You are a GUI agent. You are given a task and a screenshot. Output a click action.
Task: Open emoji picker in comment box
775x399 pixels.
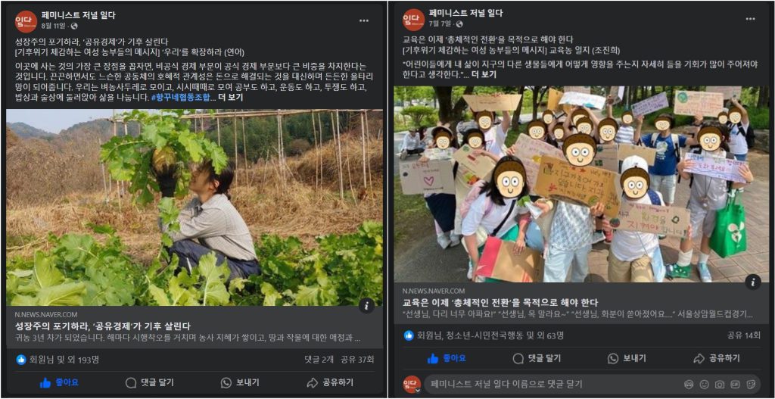coord(705,384)
